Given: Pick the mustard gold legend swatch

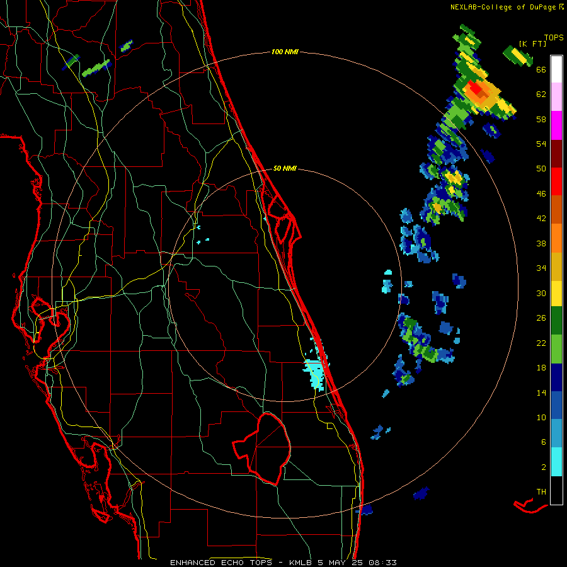Looking at the screenshot, I should (x=556, y=266).
